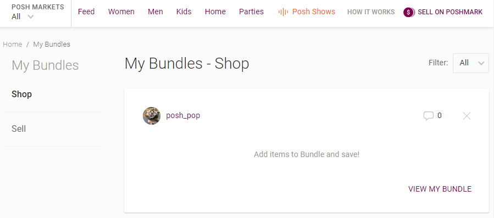Open the Women category

point(121,12)
